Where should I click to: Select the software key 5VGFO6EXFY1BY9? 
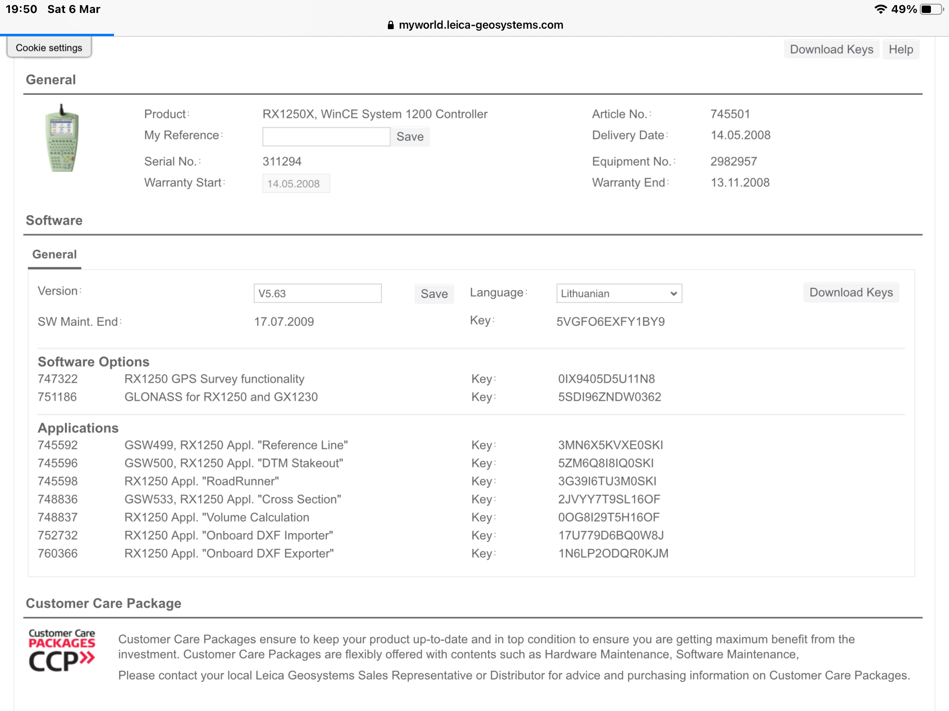pos(610,322)
